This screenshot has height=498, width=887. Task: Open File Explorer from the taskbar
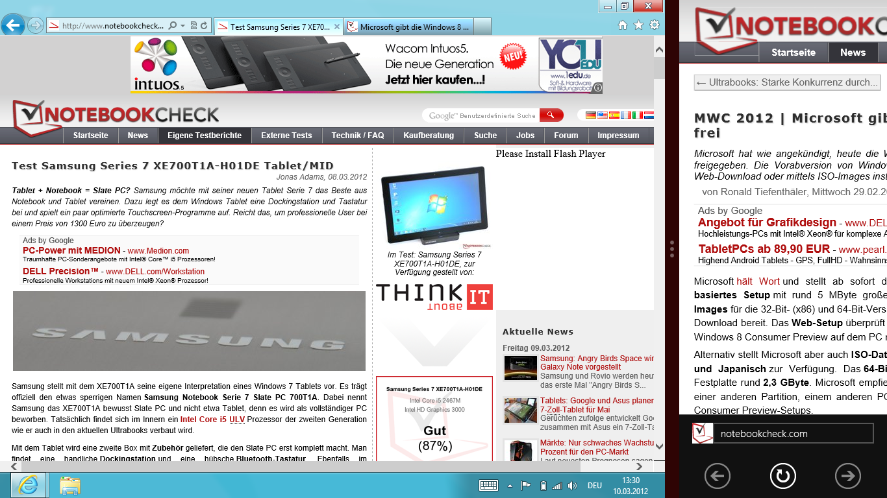coord(69,485)
